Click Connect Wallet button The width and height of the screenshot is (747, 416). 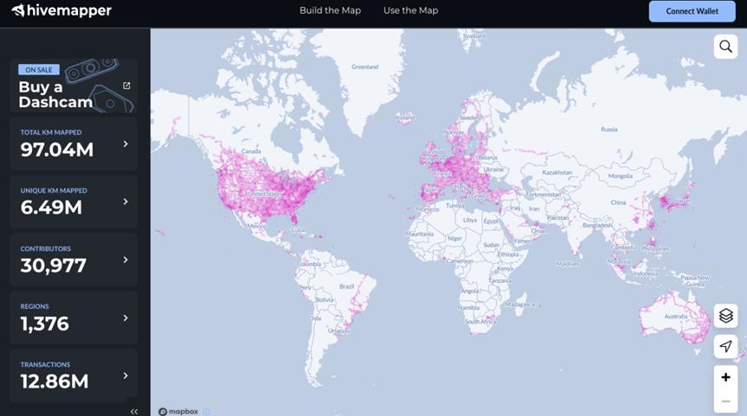[692, 11]
